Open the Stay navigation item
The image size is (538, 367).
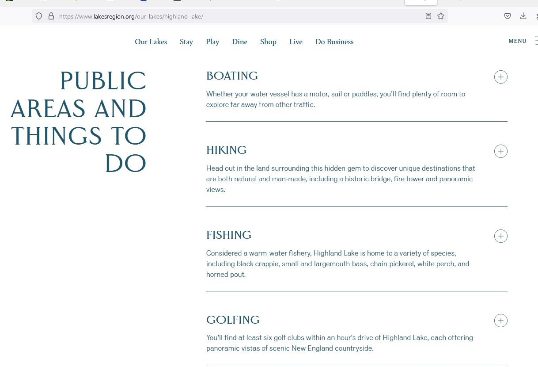pos(186,42)
